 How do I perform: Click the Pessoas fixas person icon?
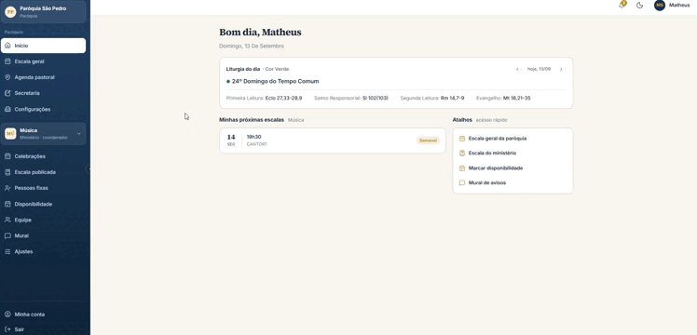pyautogui.click(x=7, y=188)
